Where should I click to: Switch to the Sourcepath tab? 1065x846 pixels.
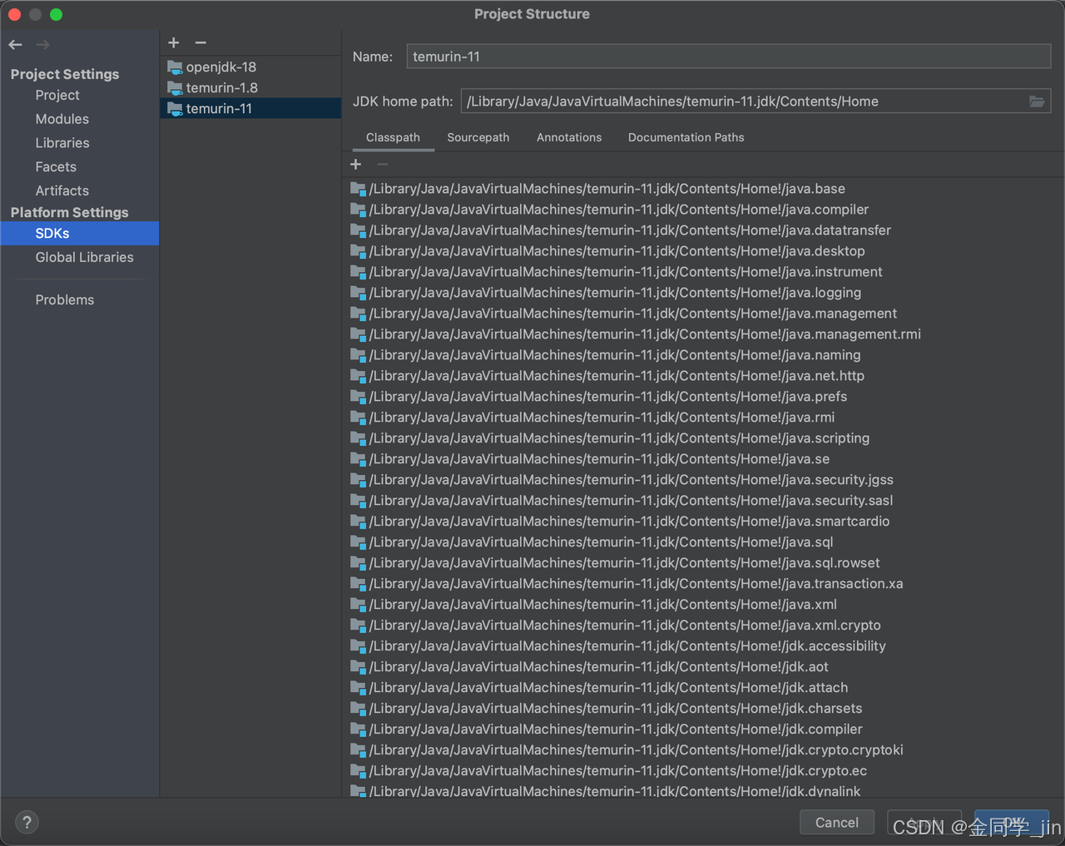(478, 137)
